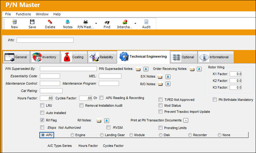Click blue note icon beside R/O Notes

[168, 84]
